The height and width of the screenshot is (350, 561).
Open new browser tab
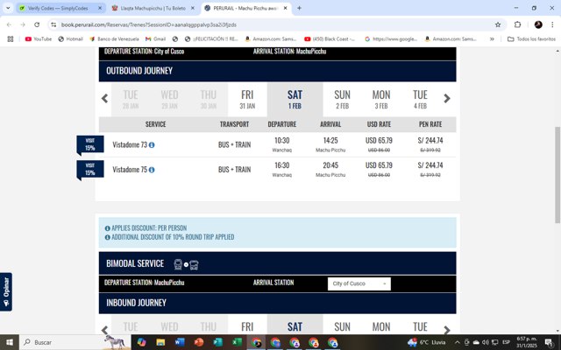[299, 8]
